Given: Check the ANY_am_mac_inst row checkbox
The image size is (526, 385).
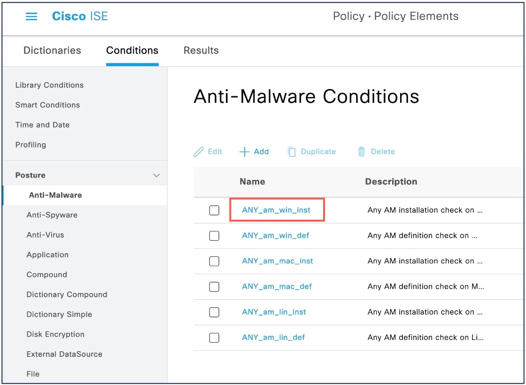Looking at the screenshot, I should point(214,261).
